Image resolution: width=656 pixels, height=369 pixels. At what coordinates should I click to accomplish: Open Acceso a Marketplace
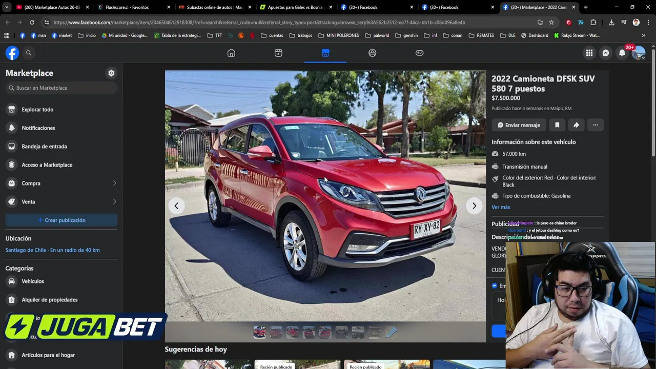(x=61, y=165)
